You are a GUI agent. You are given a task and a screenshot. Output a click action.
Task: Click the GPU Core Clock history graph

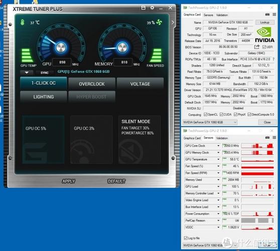(x=257, y=146)
